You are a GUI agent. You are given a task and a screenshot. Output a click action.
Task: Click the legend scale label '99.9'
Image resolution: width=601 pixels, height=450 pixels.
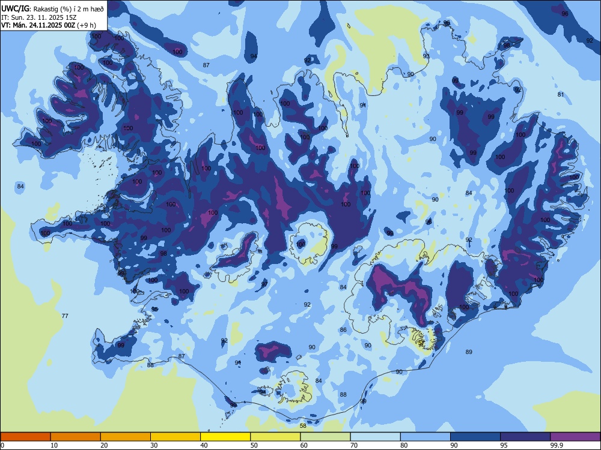[x=556, y=445]
